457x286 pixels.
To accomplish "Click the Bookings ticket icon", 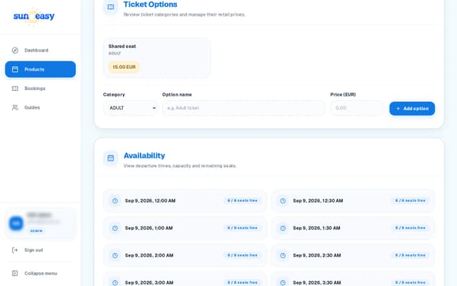I will (x=15, y=89).
